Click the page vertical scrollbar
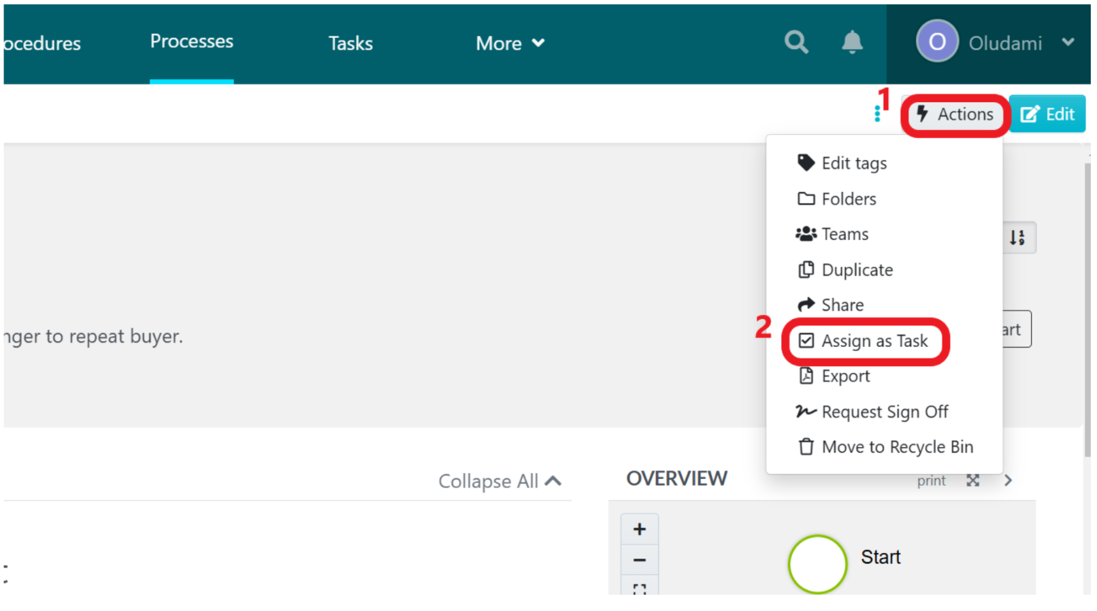This screenshot has width=1097, height=611. 1087,311
